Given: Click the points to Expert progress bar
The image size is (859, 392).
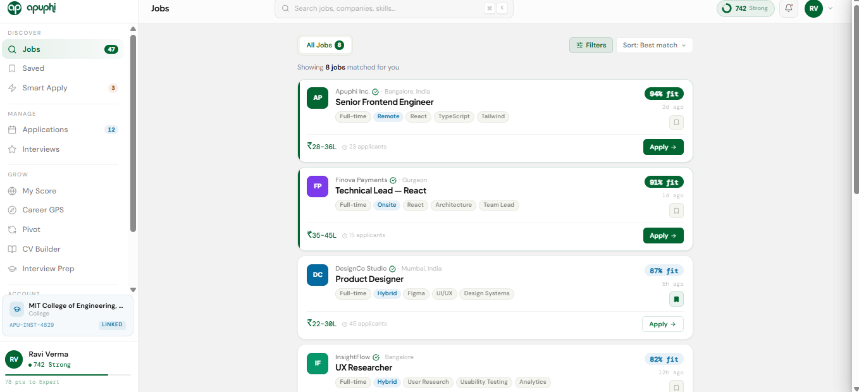Looking at the screenshot, I should tap(68, 375).
